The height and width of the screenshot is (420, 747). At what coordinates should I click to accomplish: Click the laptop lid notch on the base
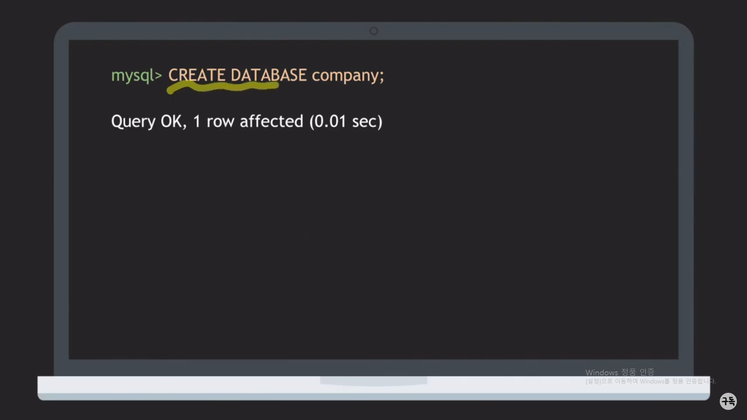coord(373,381)
